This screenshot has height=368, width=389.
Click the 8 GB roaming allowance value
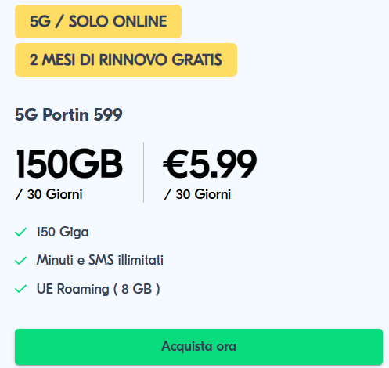coord(136,289)
